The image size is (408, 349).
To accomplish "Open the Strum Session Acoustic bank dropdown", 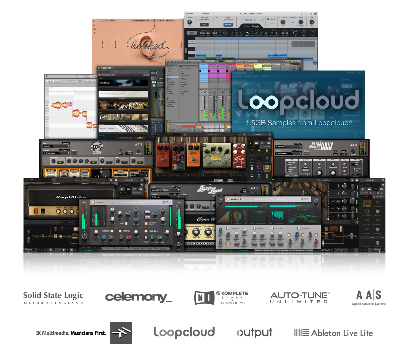I will (56, 147).
